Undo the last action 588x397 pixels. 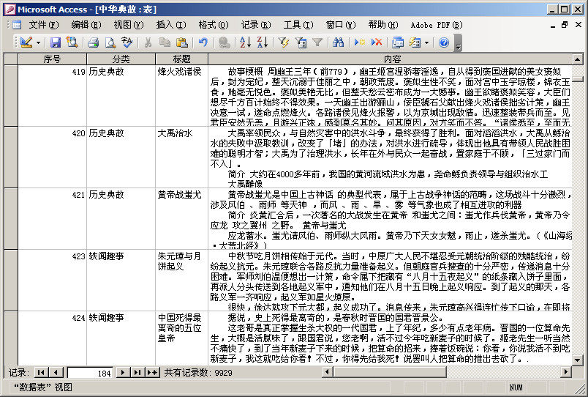click(x=203, y=42)
